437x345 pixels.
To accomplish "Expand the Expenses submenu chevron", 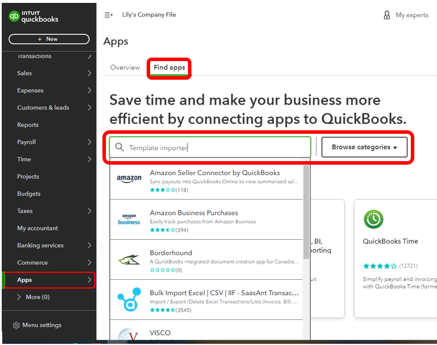I will point(89,90).
